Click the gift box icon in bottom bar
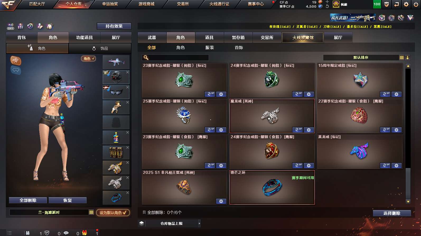This screenshot has height=236, width=421. click(x=85, y=233)
